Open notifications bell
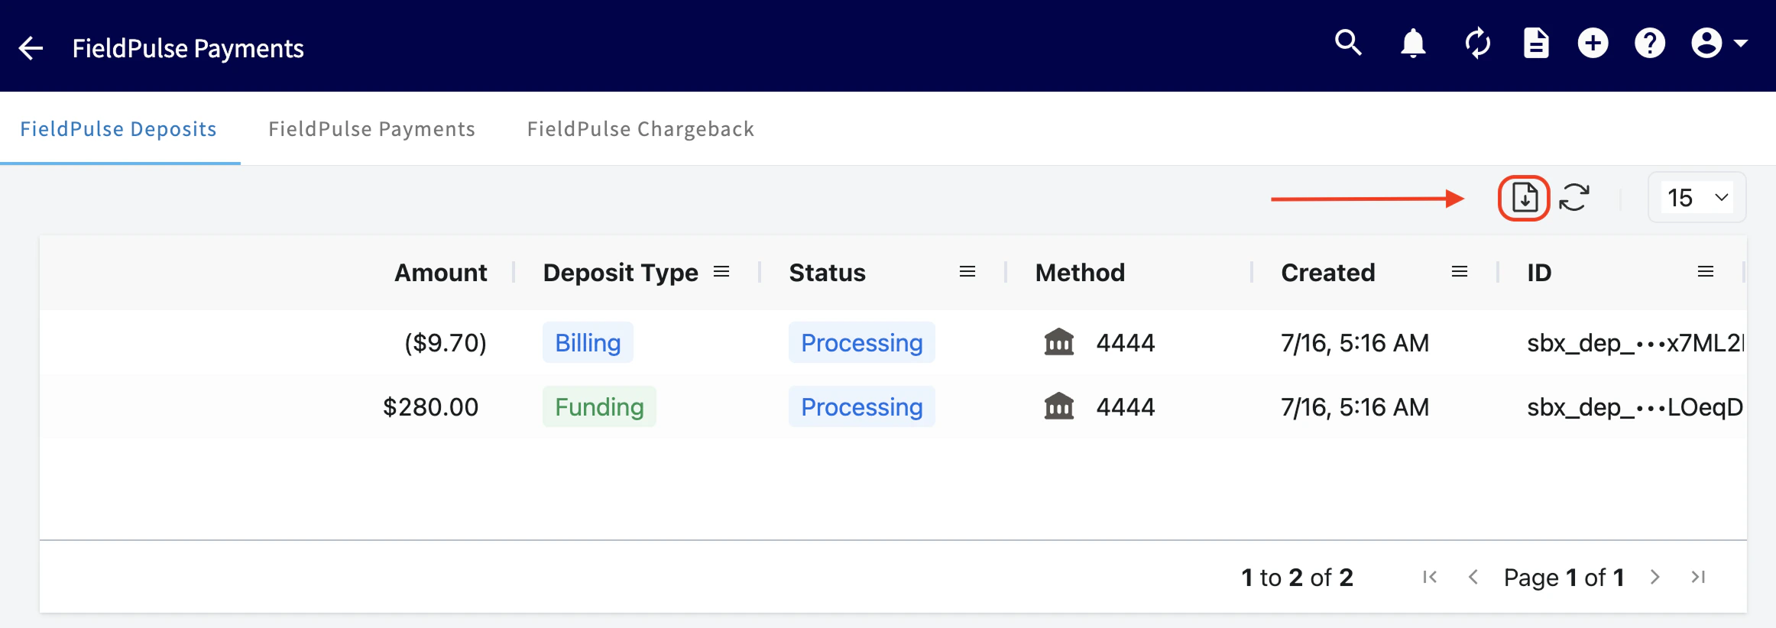 pyautogui.click(x=1413, y=43)
